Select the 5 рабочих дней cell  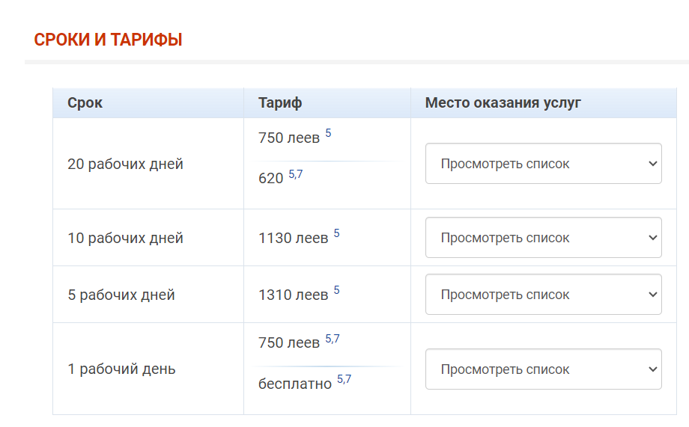click(x=148, y=295)
